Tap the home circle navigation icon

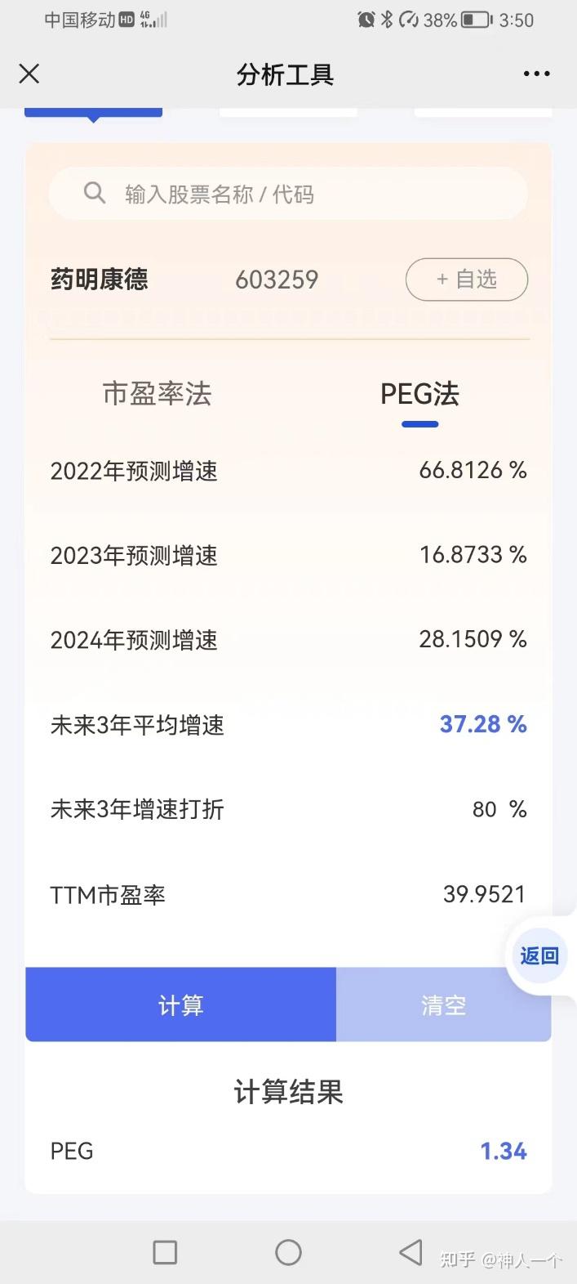[287, 1251]
